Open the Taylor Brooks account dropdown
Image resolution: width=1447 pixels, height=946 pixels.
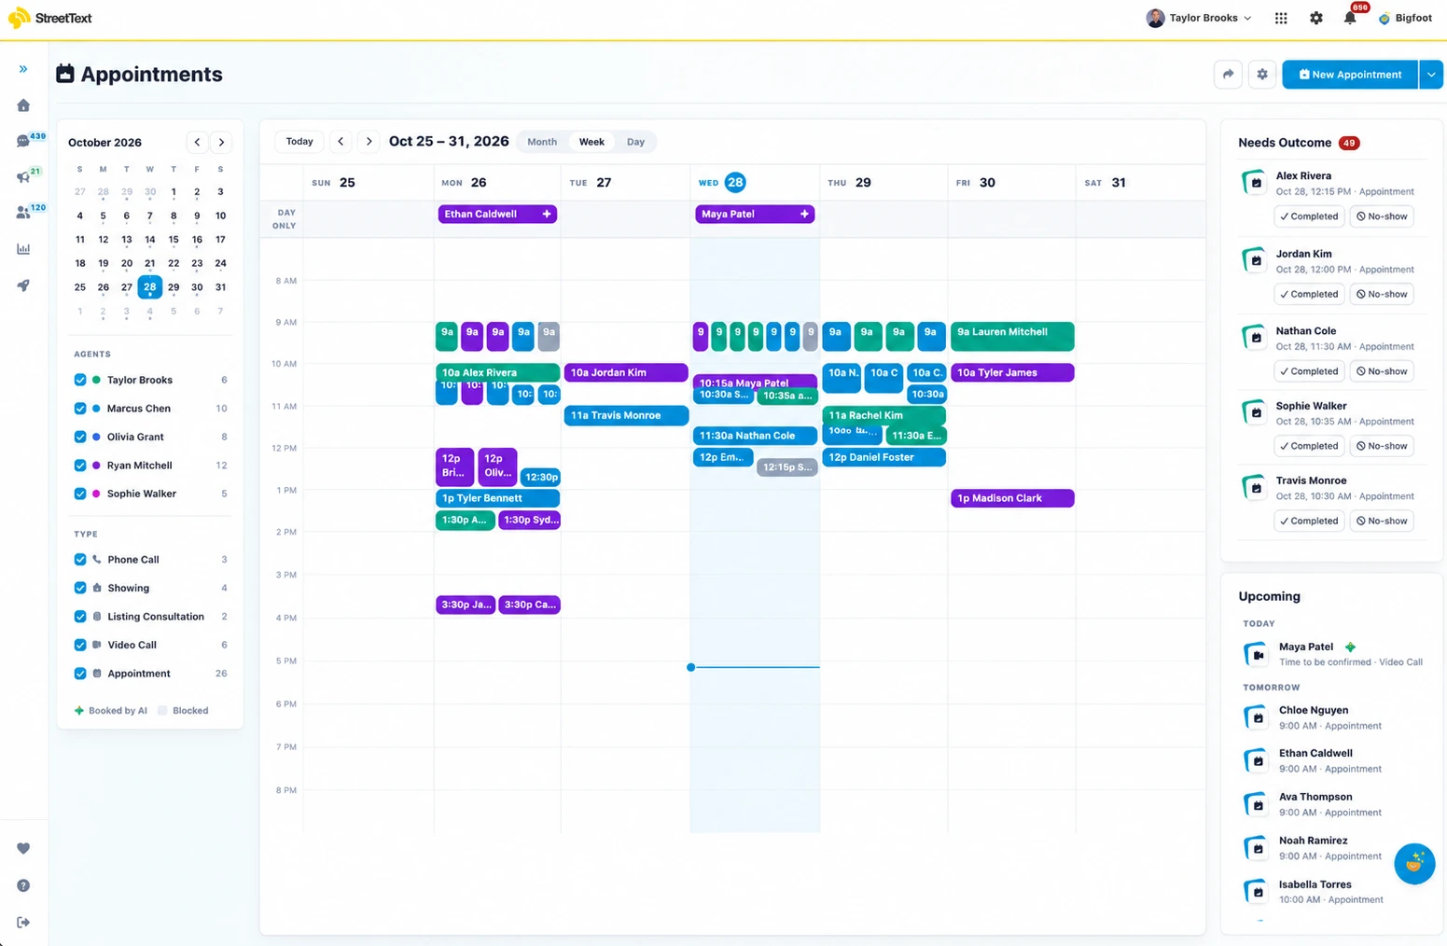pyautogui.click(x=1199, y=18)
